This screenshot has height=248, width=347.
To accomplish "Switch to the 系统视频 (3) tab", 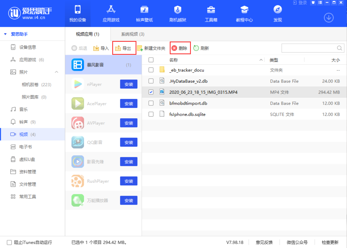I will (133, 34).
